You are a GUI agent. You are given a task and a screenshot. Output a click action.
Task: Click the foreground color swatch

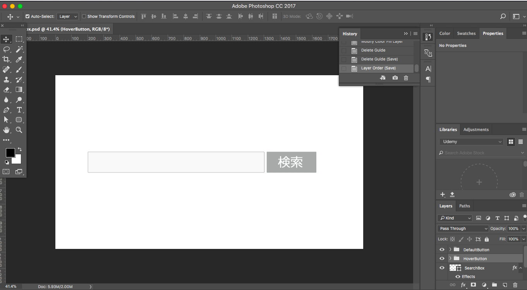(x=10, y=152)
